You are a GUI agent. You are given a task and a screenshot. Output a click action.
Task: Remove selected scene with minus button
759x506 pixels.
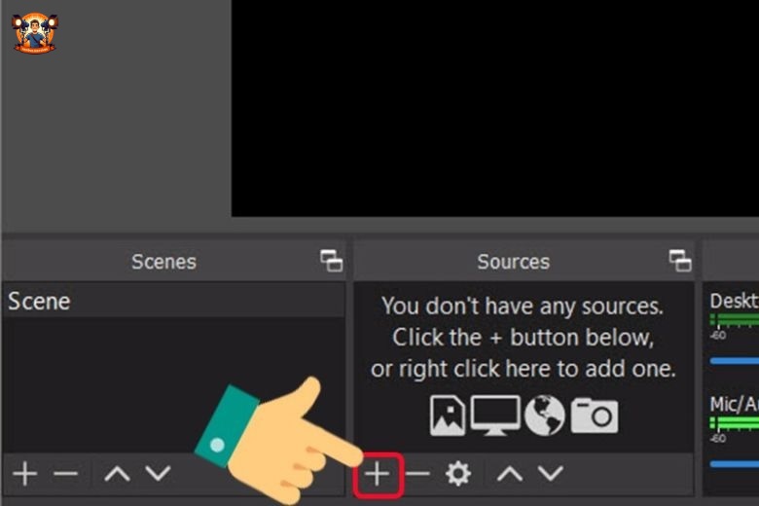66,473
